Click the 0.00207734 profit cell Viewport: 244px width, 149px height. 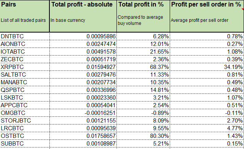(x=83, y=82)
